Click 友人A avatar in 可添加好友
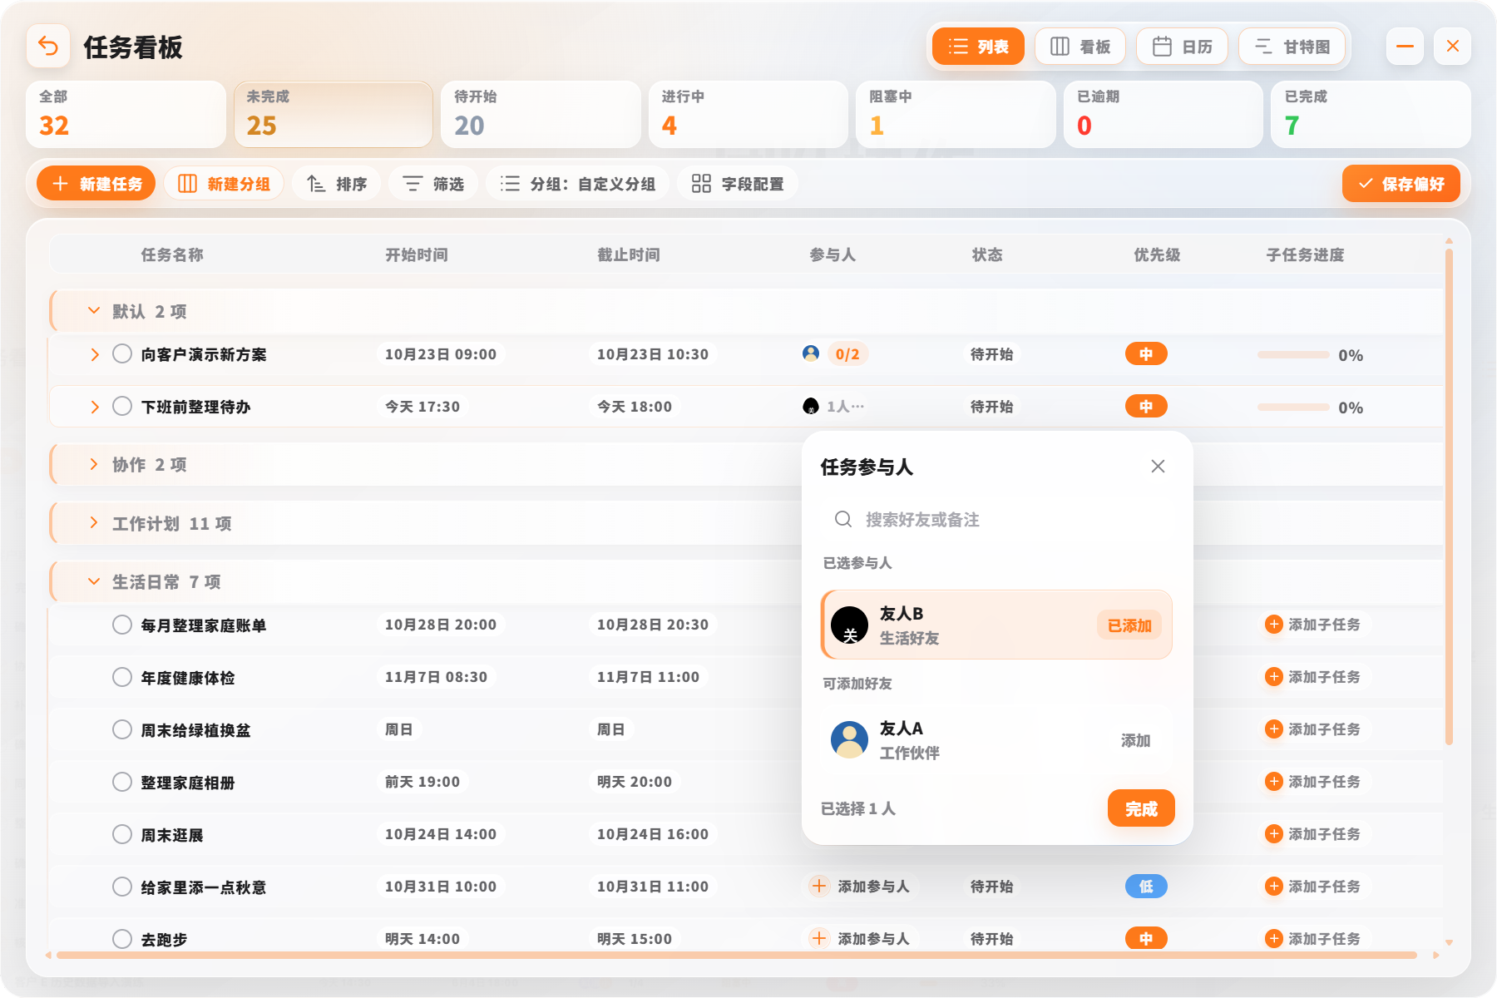This screenshot has height=998, width=1497. point(850,739)
